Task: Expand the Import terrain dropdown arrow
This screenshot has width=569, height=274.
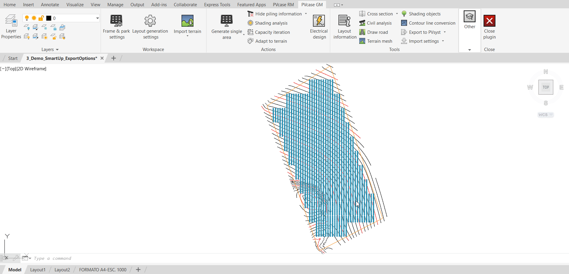Action: tap(187, 36)
